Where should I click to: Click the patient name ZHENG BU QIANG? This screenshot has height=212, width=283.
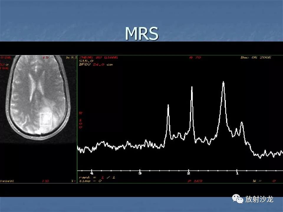pyautogui.click(x=98, y=57)
